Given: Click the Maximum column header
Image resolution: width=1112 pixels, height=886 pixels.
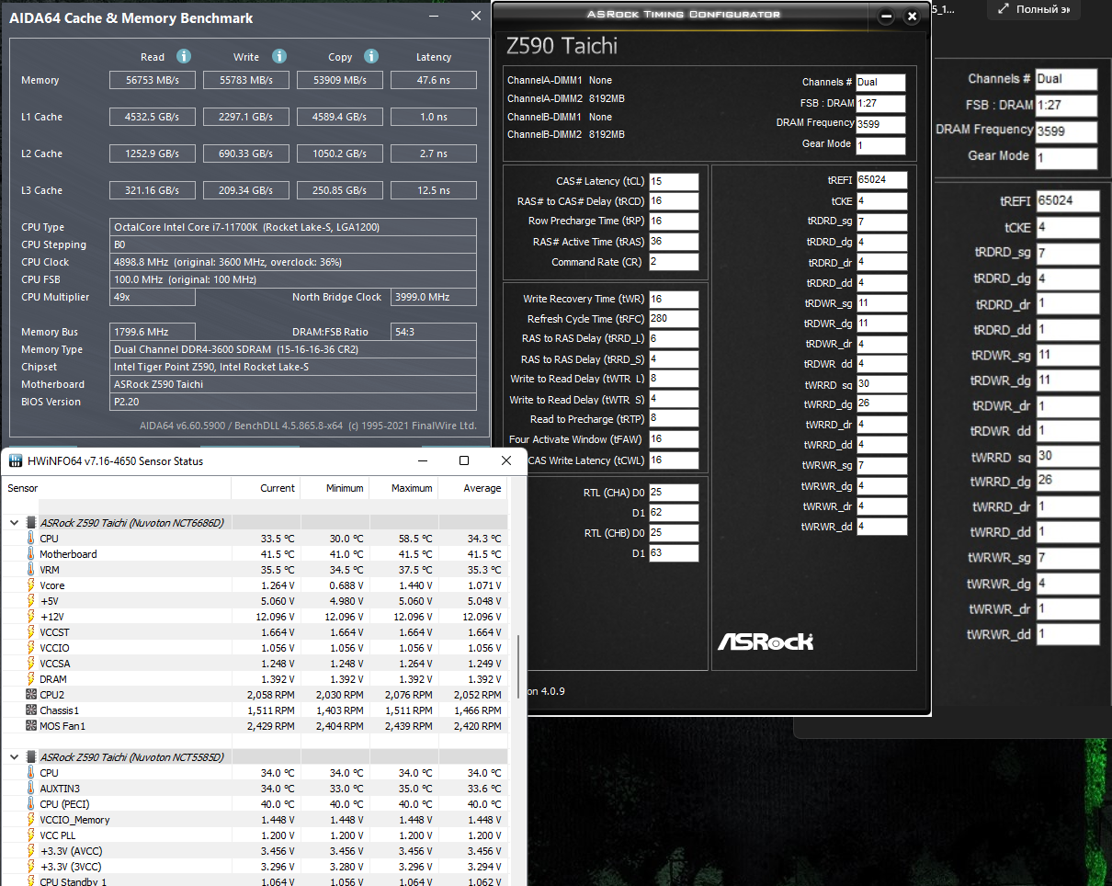Looking at the screenshot, I should (412, 488).
